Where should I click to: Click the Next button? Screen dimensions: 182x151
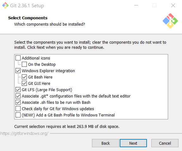click(133, 143)
